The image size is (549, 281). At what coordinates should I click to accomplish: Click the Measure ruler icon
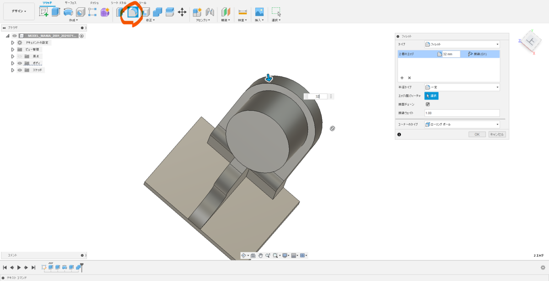tap(242, 12)
